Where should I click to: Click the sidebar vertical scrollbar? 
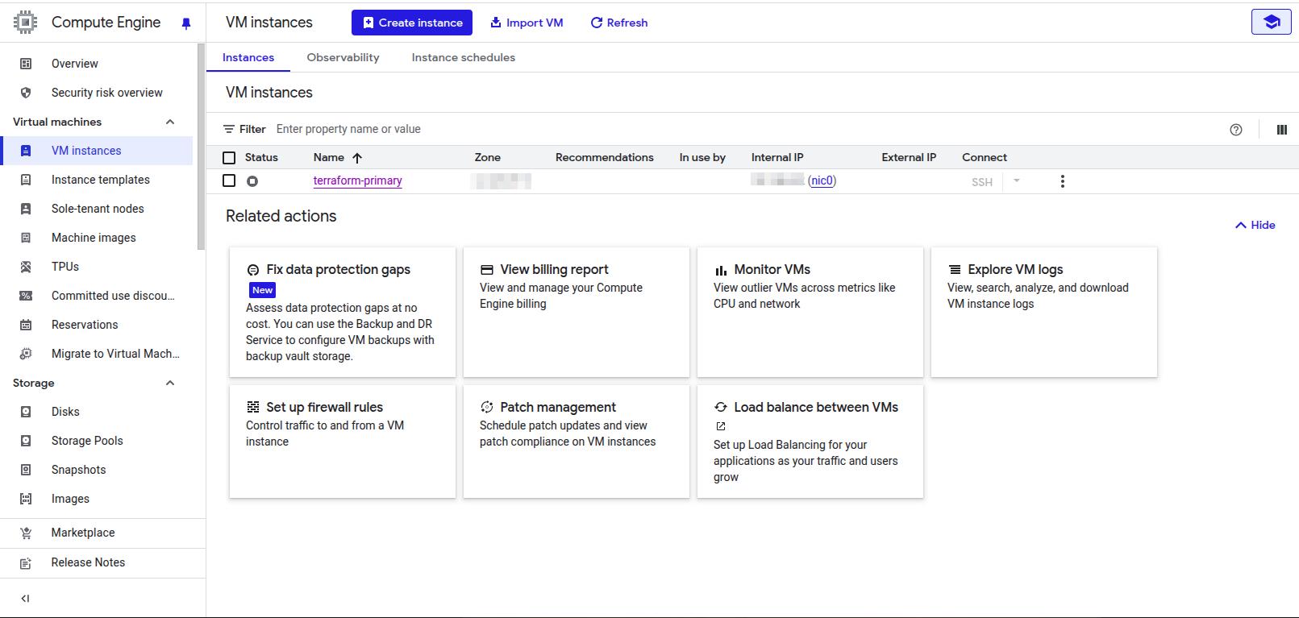[x=201, y=145]
